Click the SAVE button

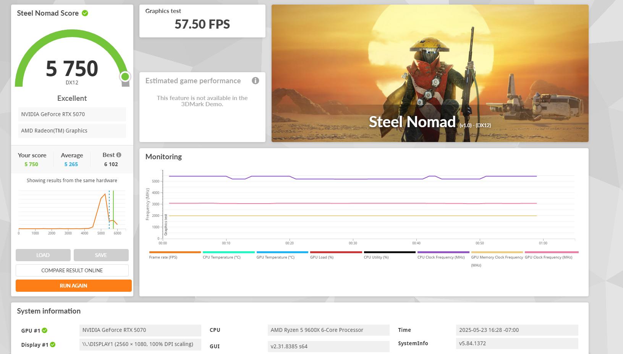click(x=101, y=255)
